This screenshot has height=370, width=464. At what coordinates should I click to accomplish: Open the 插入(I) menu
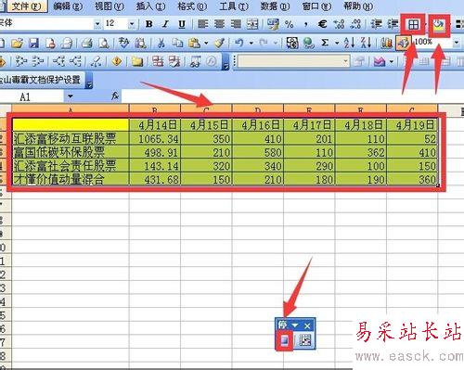(150, 6)
